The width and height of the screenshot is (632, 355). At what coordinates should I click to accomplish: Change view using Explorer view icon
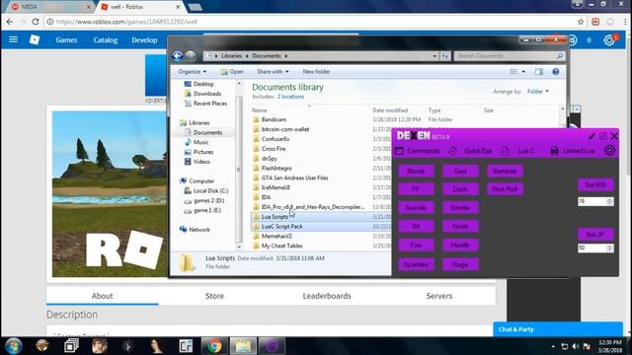pos(513,72)
